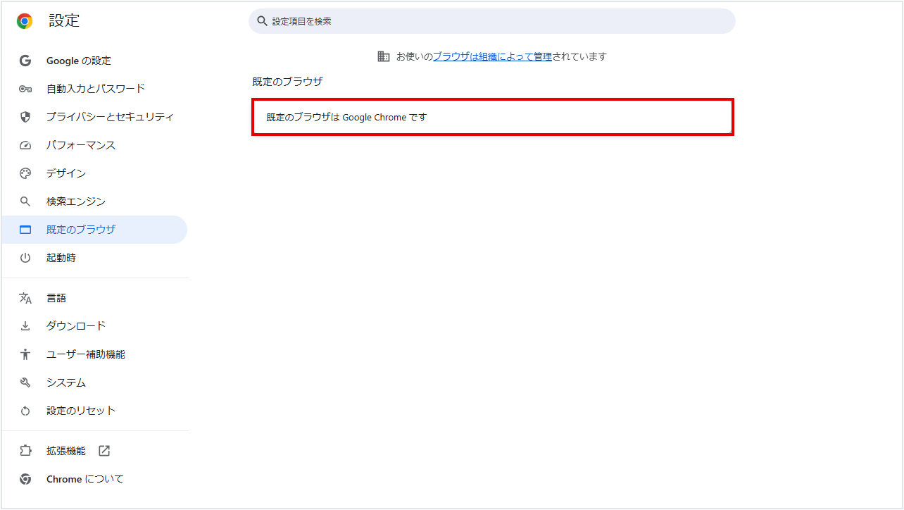Open the Chrome について page
This screenshot has height=510, width=904.
84,479
